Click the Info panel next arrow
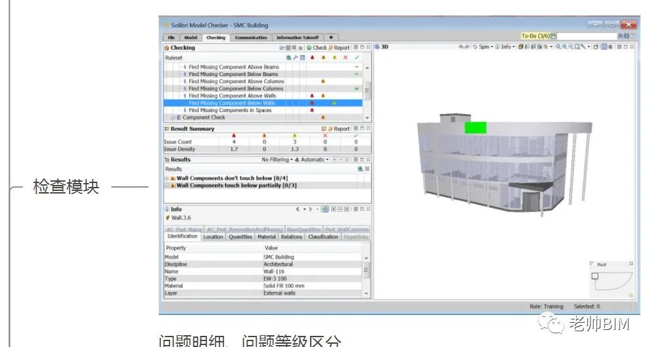Image resolution: width=651 pixels, height=347 pixels. 311,209
